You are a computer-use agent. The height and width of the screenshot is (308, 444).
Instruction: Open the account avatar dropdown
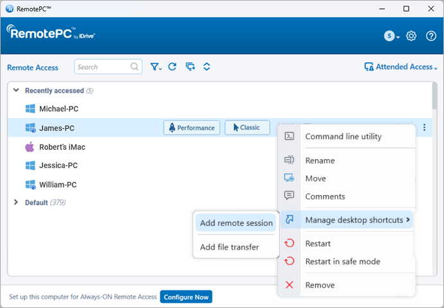click(x=391, y=36)
